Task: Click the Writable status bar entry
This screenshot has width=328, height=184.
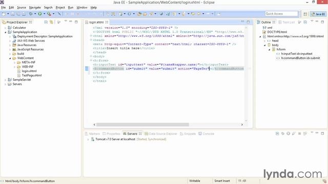Action: pos(195,181)
